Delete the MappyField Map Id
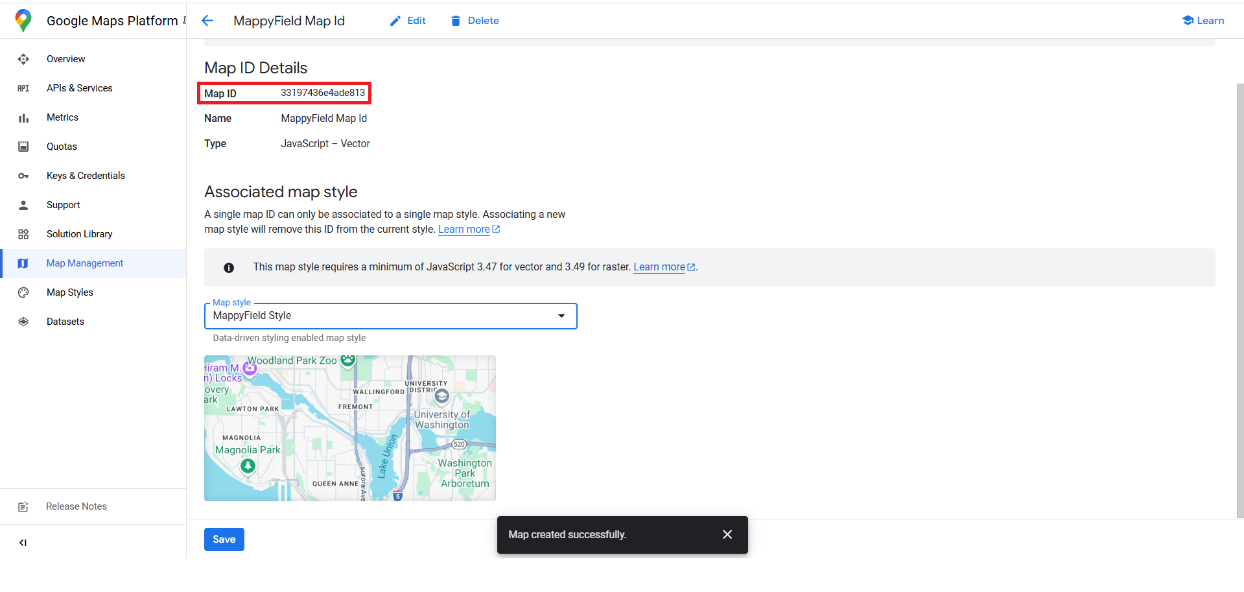Screen dimensions: 1244x592 coord(475,20)
